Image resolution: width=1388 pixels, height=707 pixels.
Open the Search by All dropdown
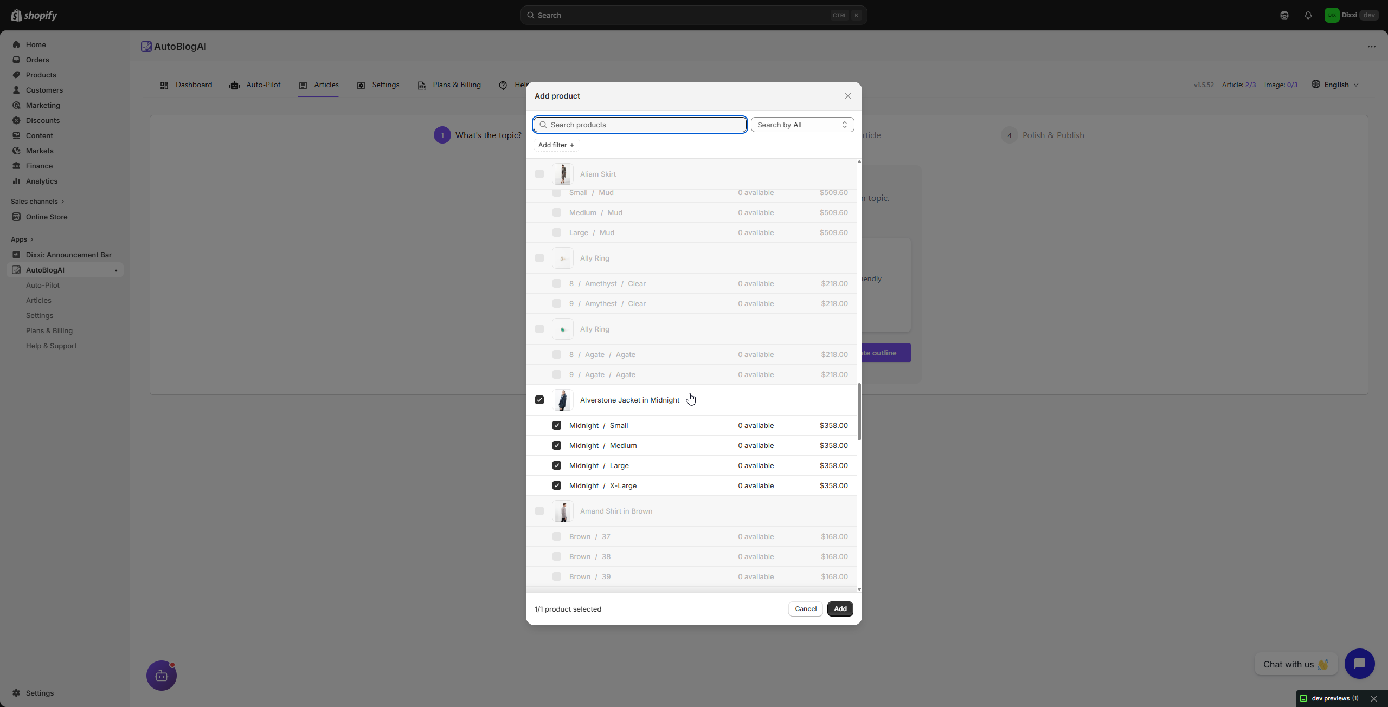(802, 125)
